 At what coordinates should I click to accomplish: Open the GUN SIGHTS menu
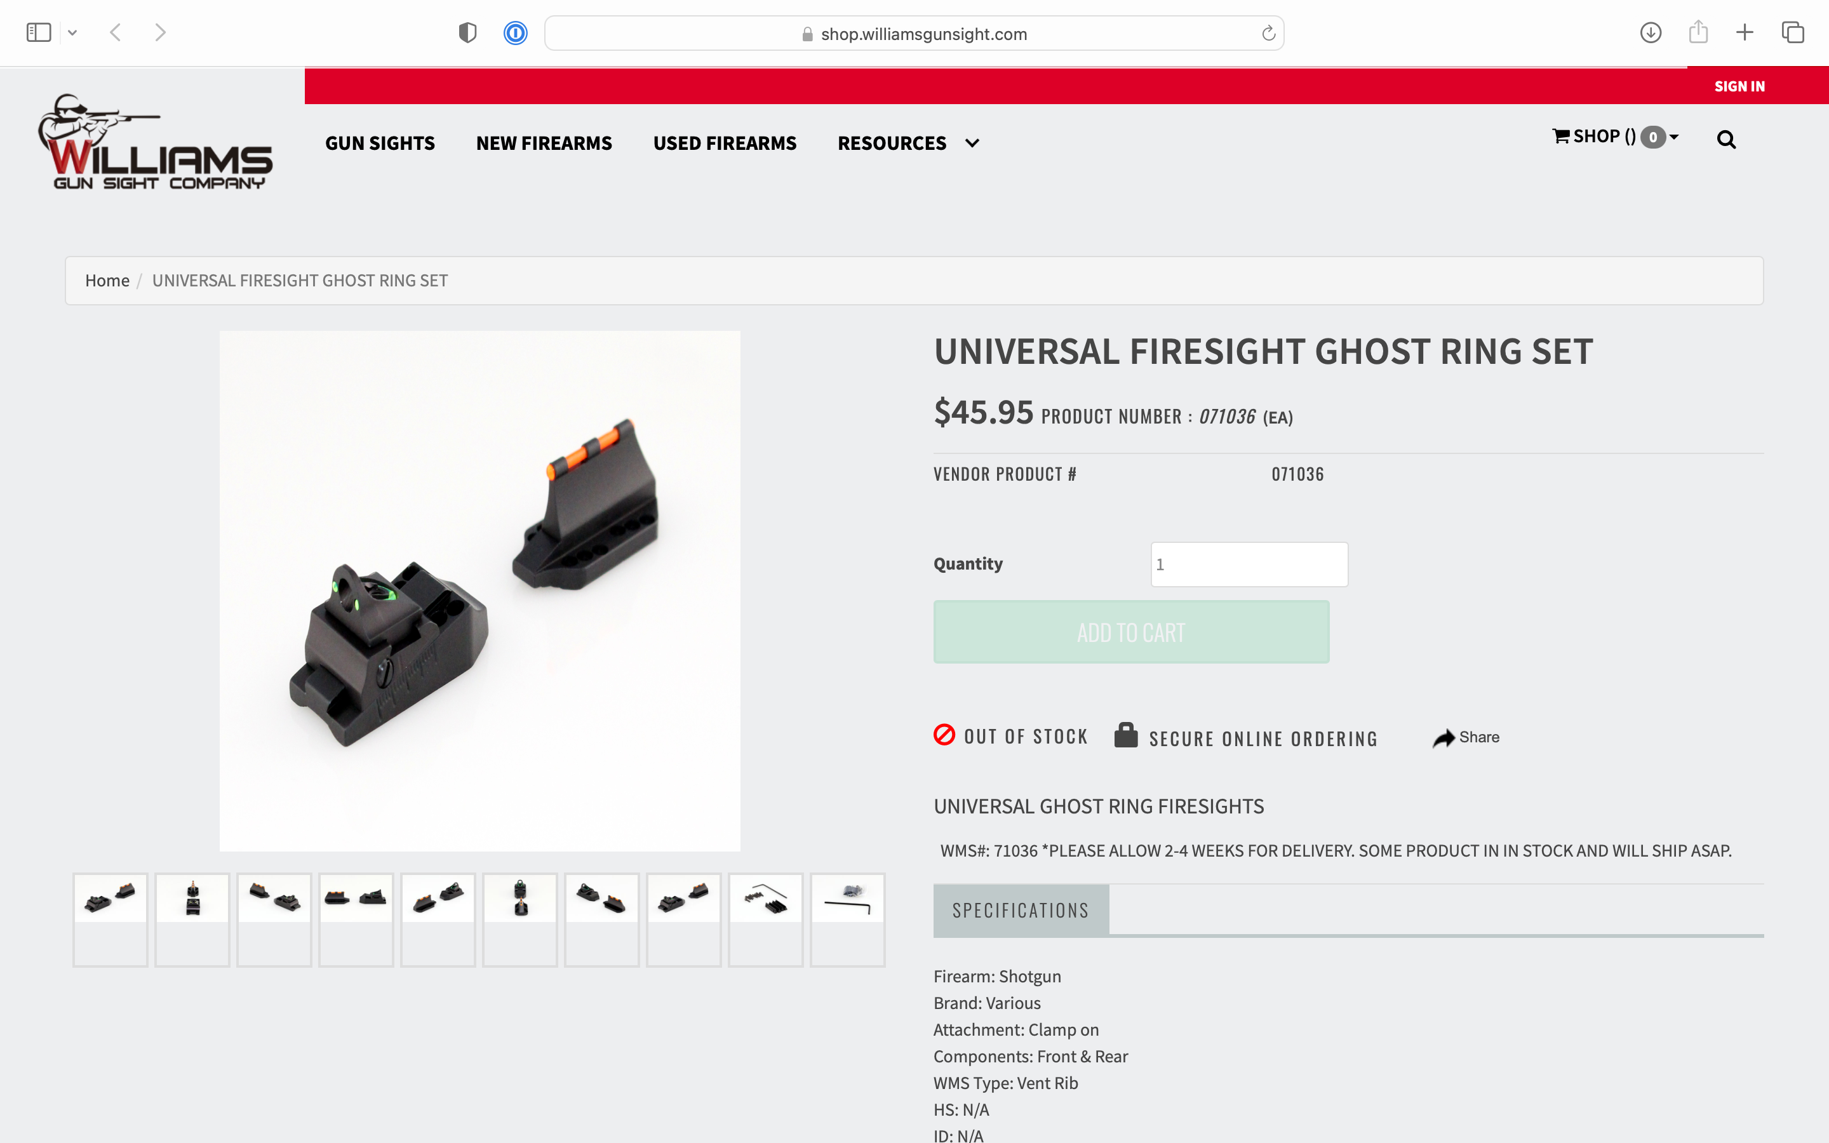coord(380,143)
